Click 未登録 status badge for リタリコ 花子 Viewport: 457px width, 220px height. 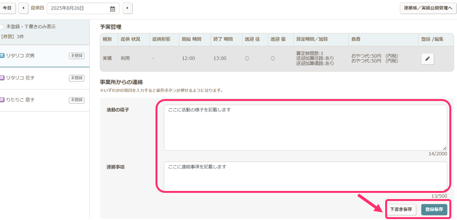pyautogui.click(x=76, y=78)
